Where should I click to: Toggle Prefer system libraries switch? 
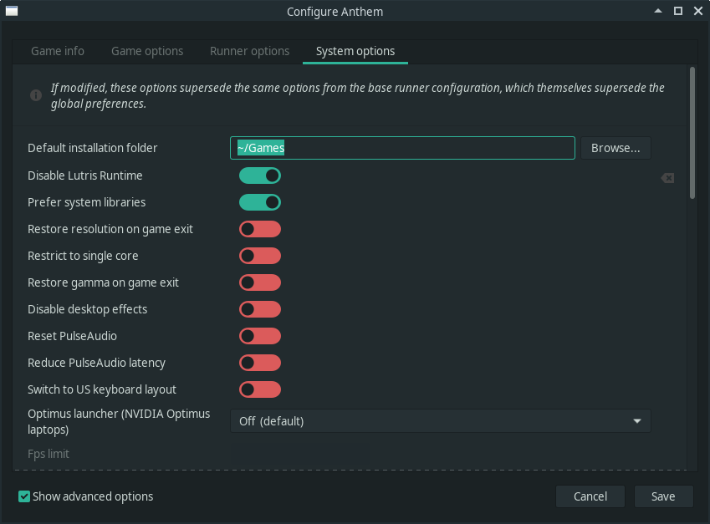[x=260, y=202]
